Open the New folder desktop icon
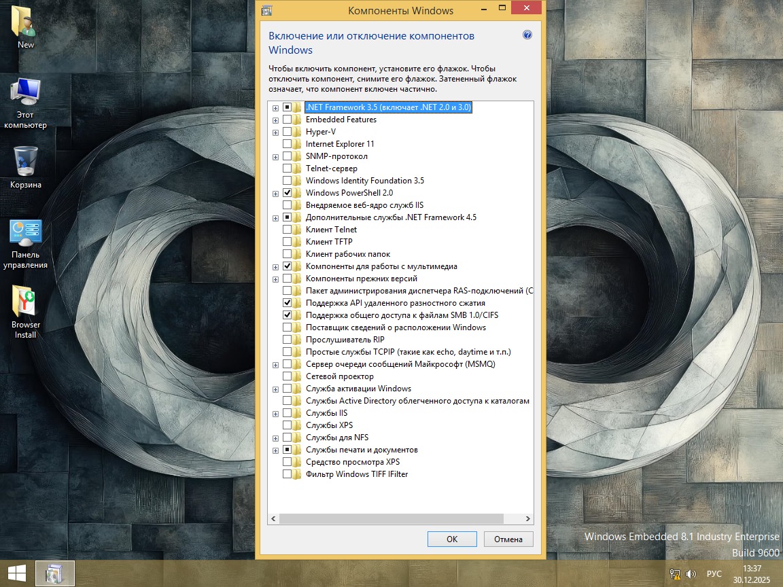The image size is (783, 587). click(x=26, y=23)
